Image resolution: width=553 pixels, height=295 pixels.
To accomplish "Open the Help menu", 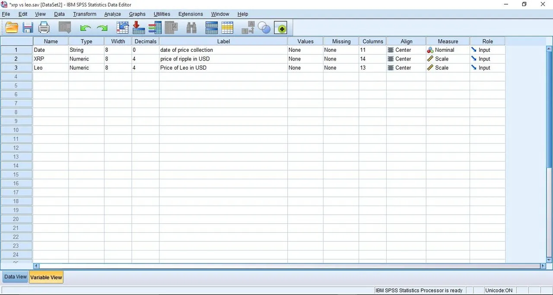I will [x=243, y=14].
